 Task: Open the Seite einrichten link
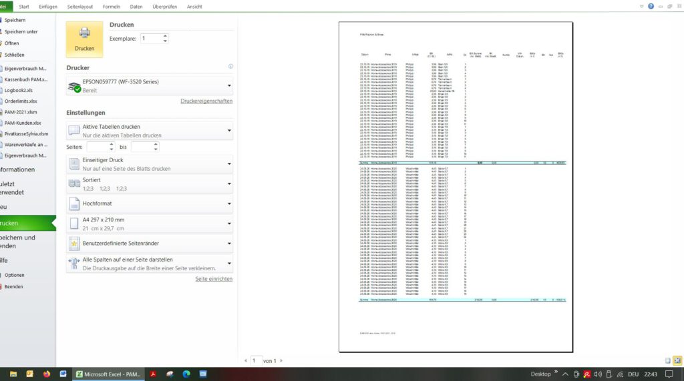click(214, 279)
